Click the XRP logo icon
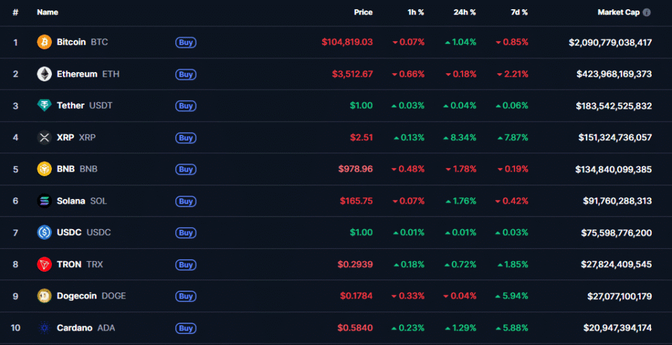 click(45, 137)
